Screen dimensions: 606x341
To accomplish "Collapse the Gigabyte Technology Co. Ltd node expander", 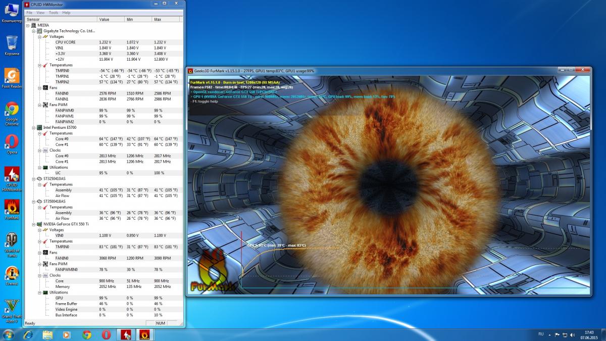I will coord(33,31).
